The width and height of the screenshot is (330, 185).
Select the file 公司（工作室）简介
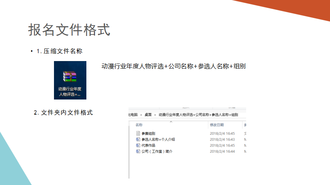pyautogui.click(x=157, y=151)
